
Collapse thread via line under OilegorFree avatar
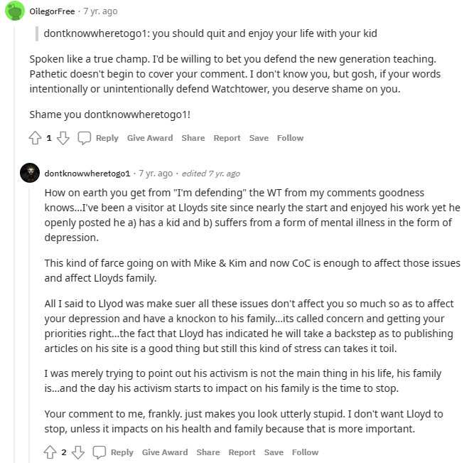tap(14, 242)
